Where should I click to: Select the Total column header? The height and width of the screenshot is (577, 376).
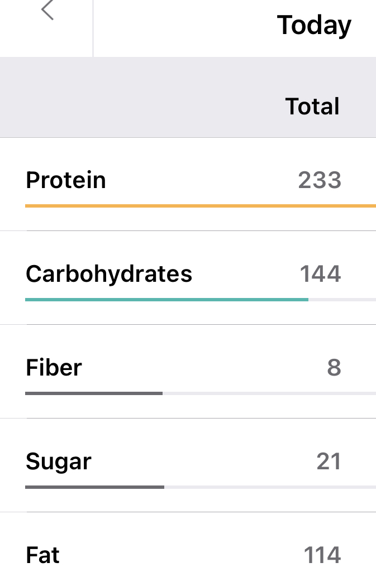point(312,107)
